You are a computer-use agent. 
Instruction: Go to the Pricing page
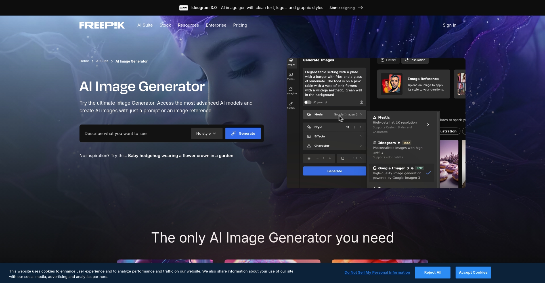tap(240, 25)
